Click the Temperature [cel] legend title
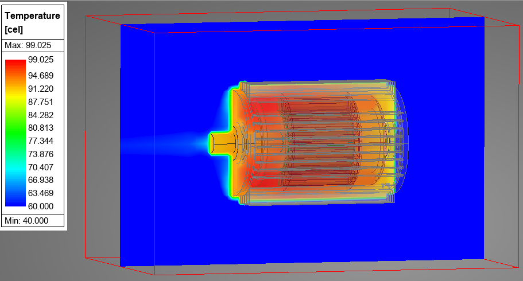The image size is (523, 281). (32, 22)
